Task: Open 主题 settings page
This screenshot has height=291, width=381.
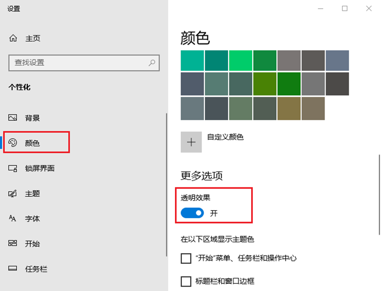Action: click(84, 193)
